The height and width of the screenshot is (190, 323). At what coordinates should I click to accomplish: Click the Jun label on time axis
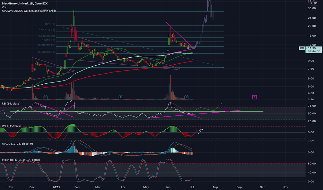click(x=168, y=187)
